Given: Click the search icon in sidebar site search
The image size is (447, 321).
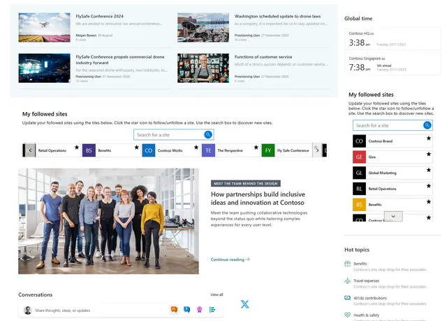Looking at the screenshot, I should coord(427,125).
